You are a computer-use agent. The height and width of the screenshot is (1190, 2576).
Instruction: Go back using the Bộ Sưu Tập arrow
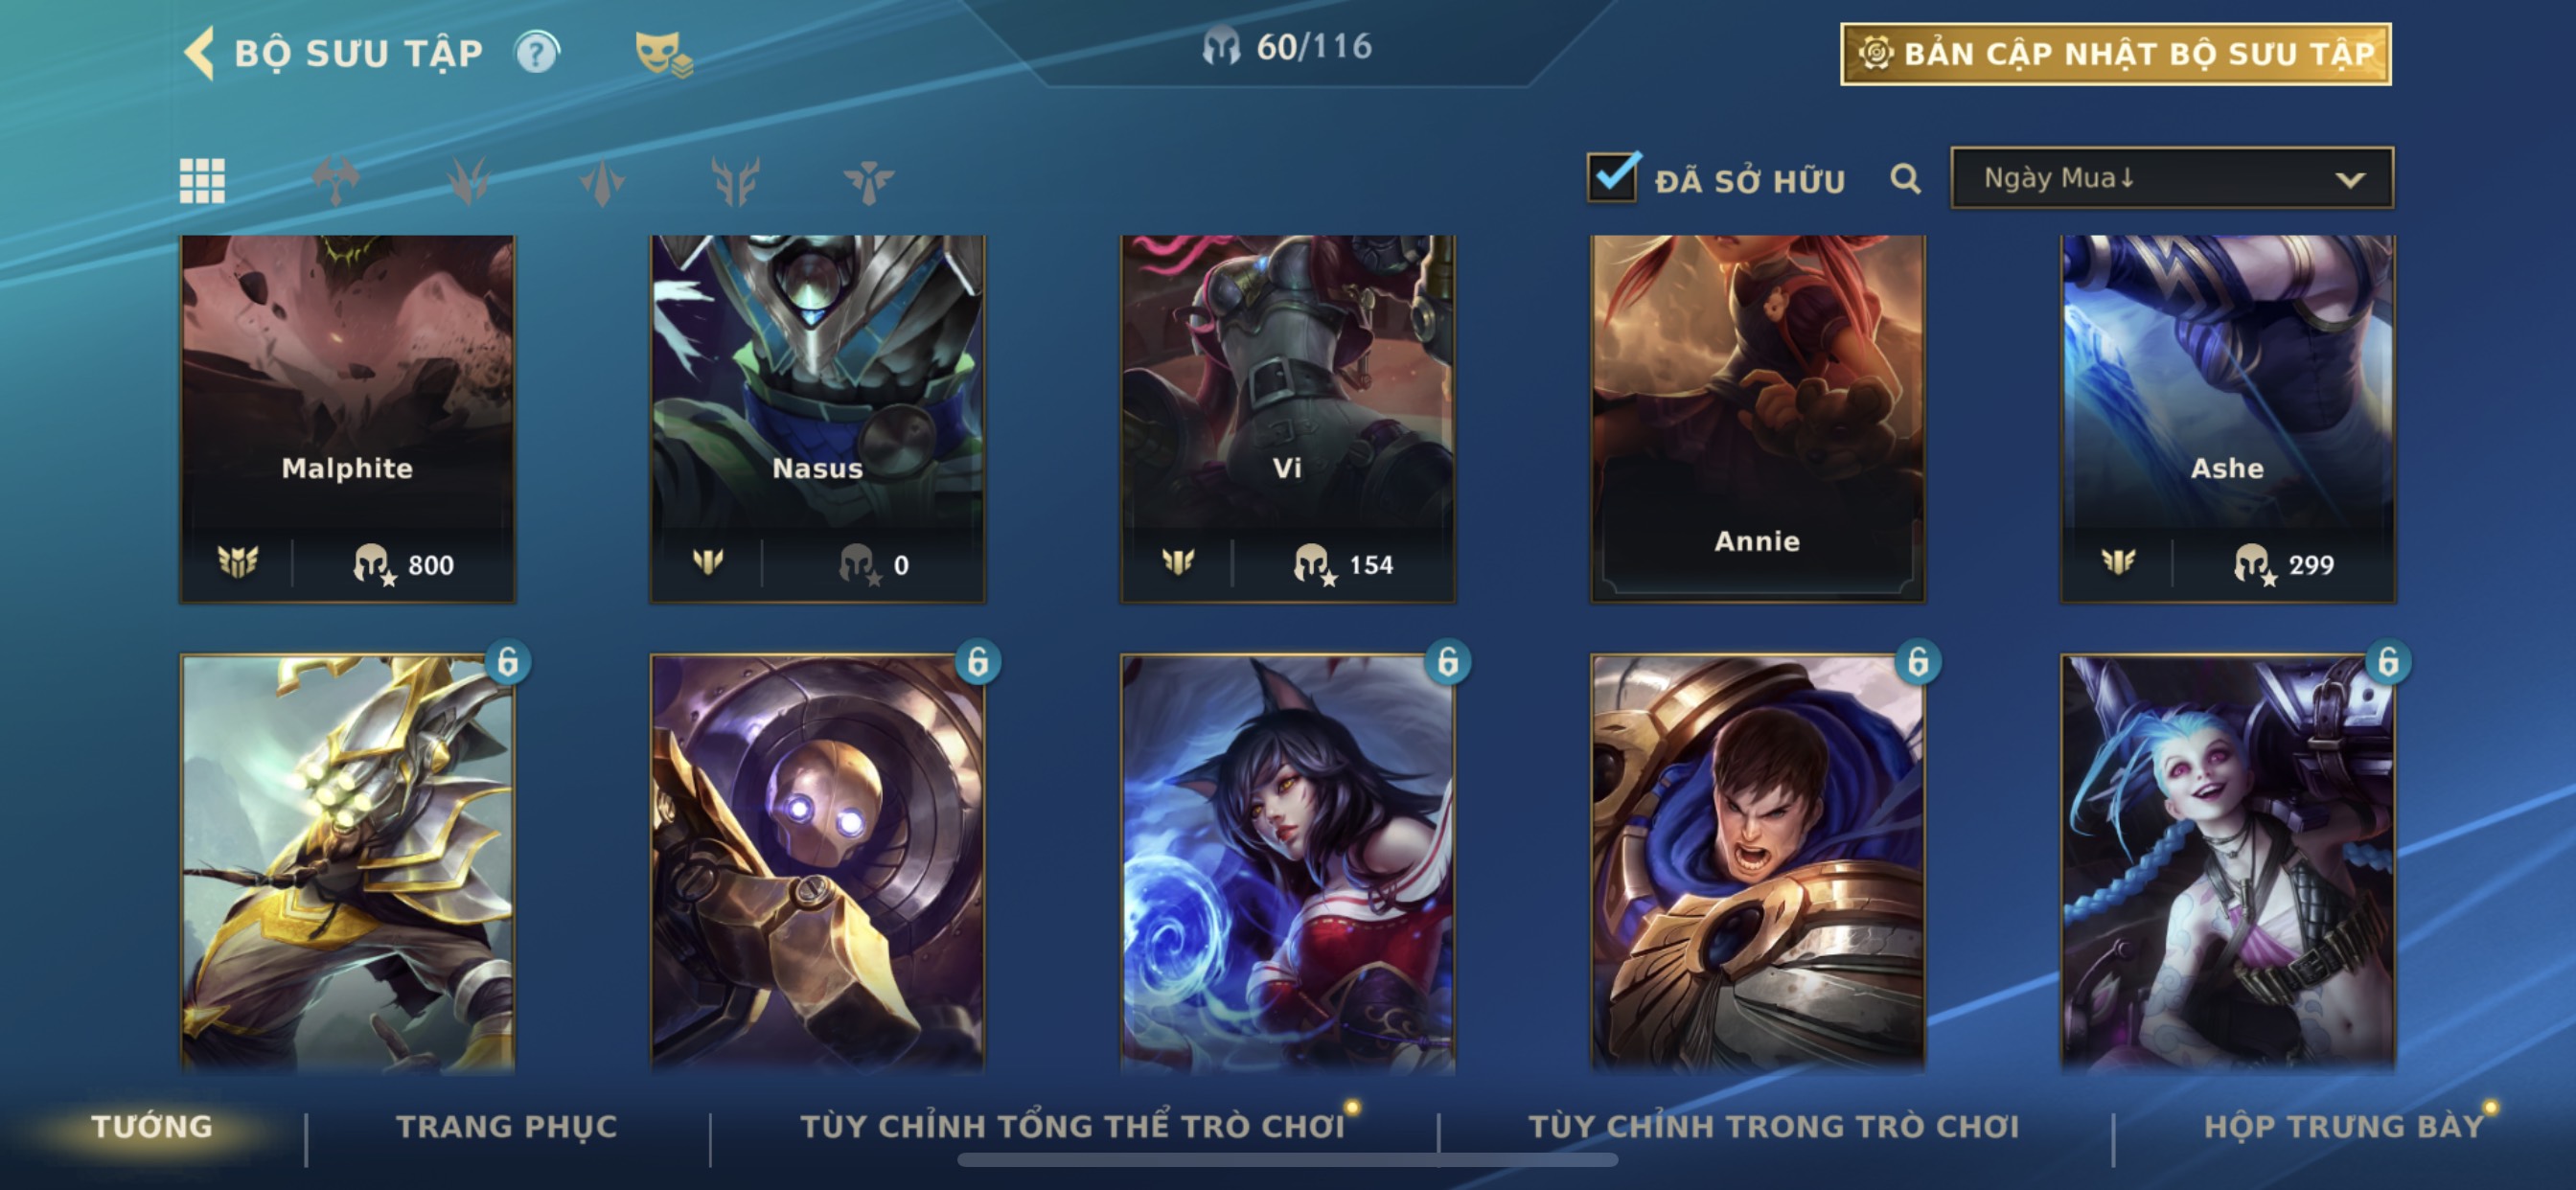(199, 52)
